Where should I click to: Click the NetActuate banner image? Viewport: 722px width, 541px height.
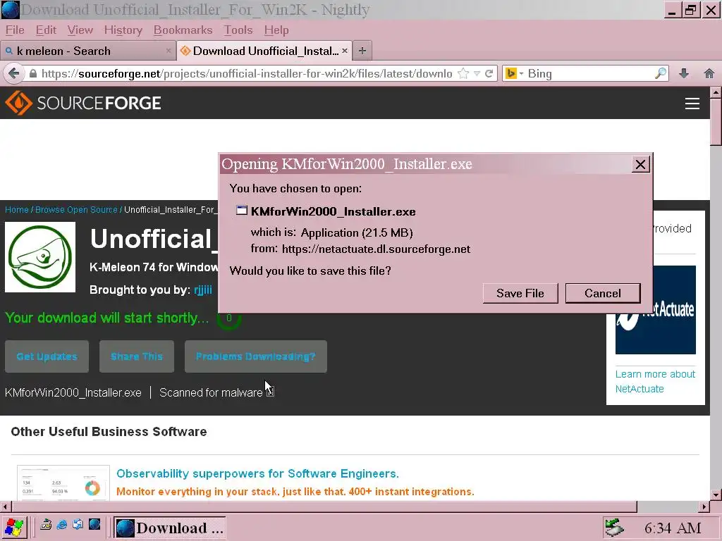tap(655, 310)
